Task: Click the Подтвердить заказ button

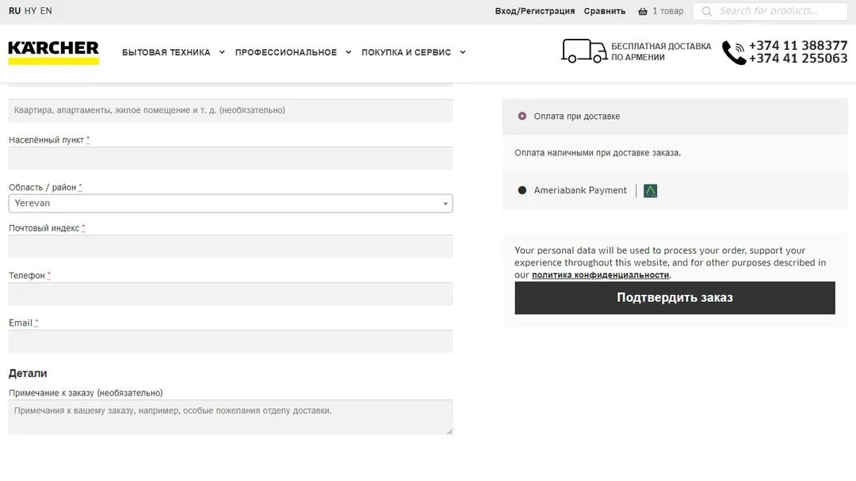Action: [x=674, y=297]
